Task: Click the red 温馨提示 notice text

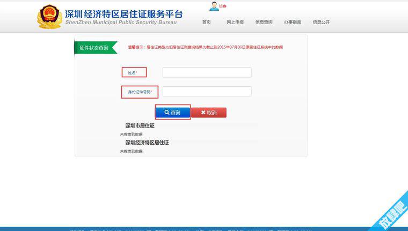Action: pyautogui.click(x=205, y=47)
